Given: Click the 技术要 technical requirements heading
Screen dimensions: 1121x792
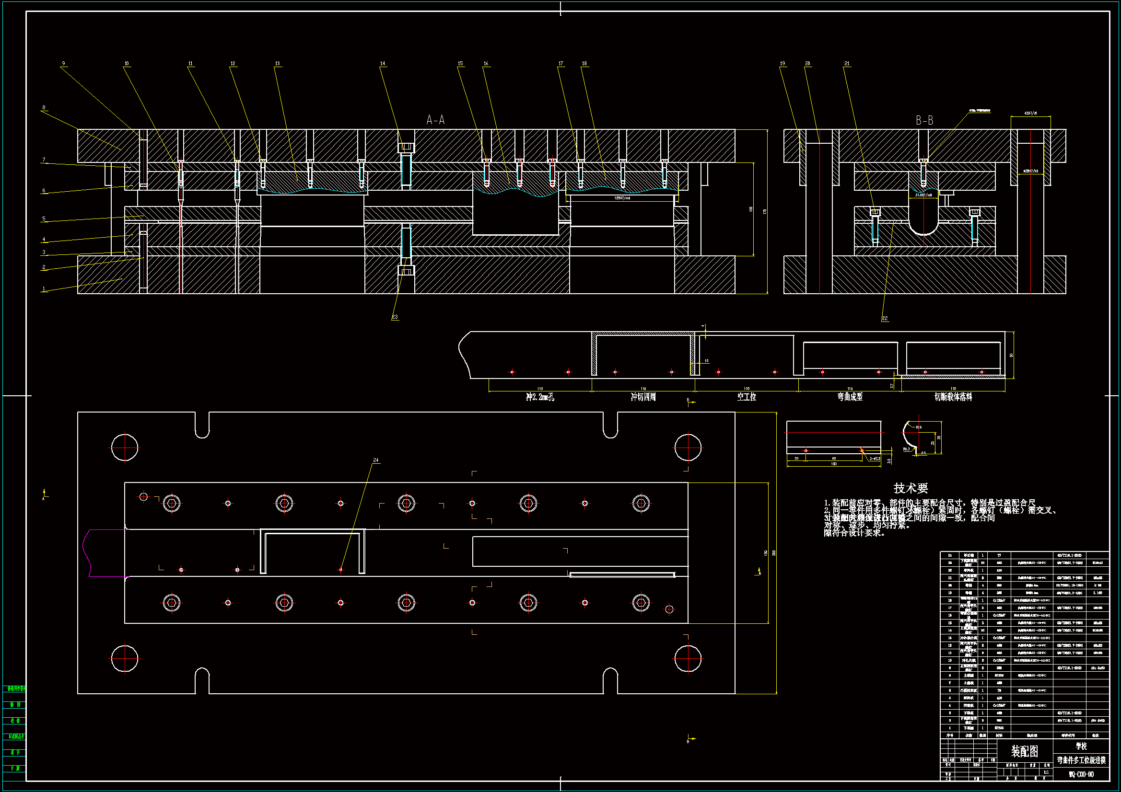Looking at the screenshot, I should tap(911, 489).
